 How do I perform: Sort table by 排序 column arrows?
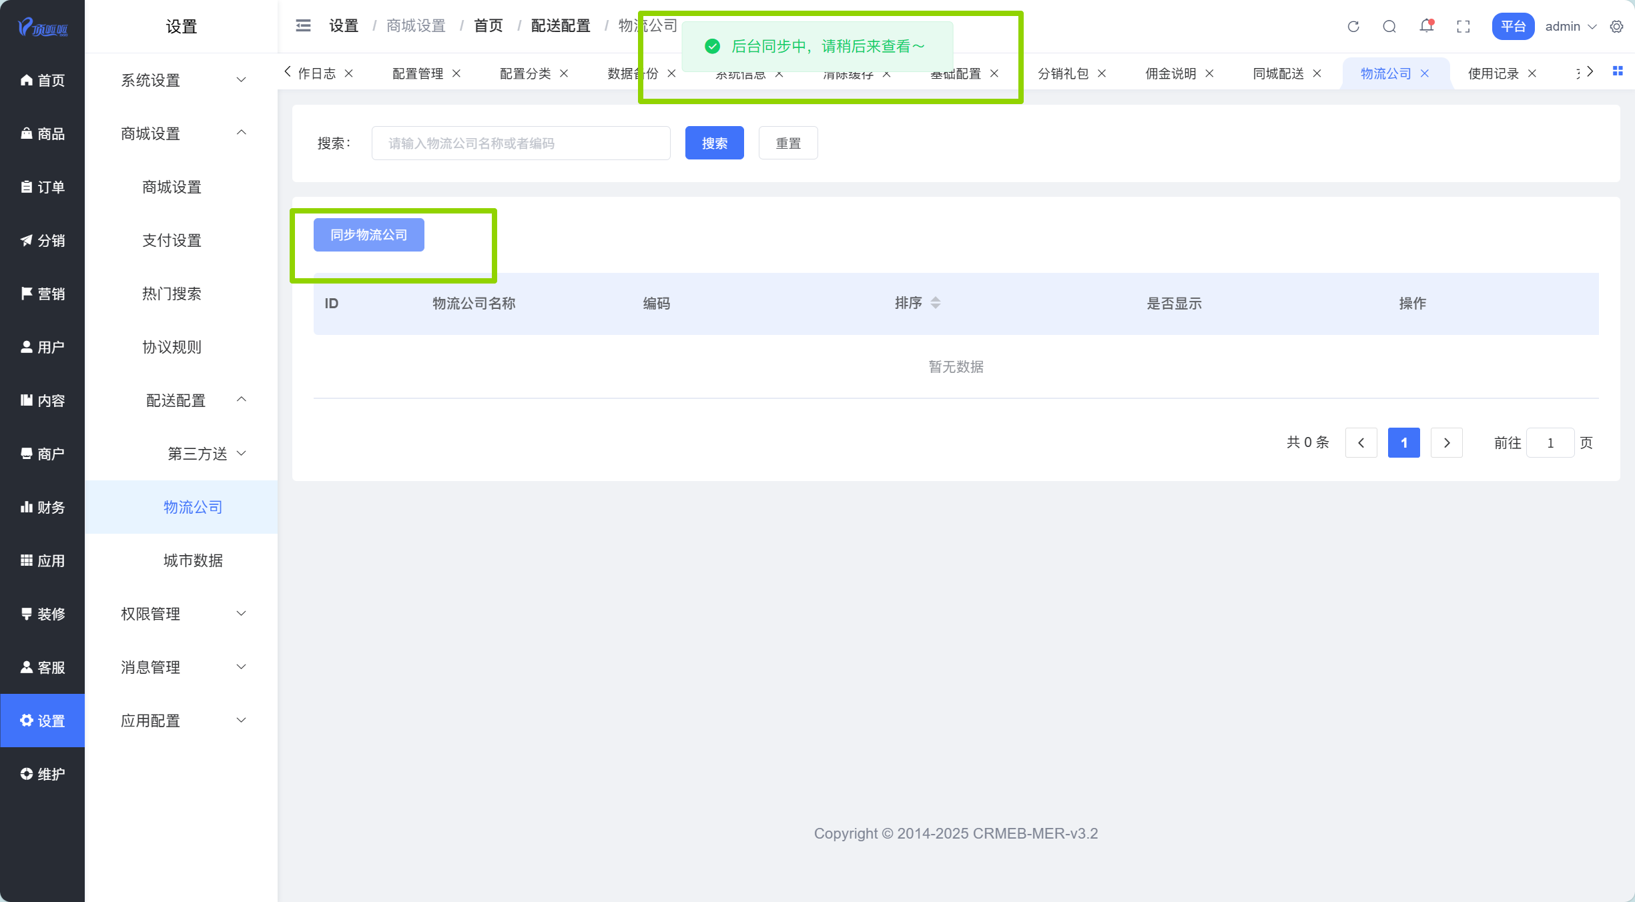coord(936,303)
